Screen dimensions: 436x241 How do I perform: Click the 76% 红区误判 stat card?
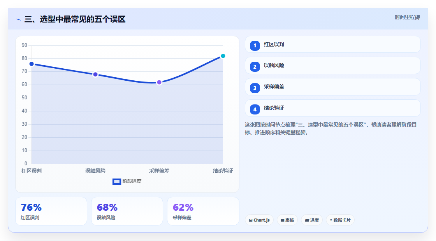pyautogui.click(x=51, y=211)
